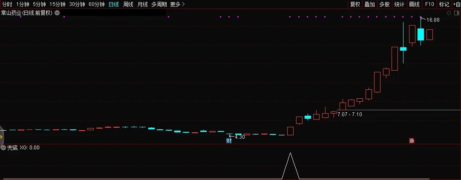Image resolution: width=461 pixels, height=180 pixels.
Task: Click the 16.88 high price label
Action: tap(433, 20)
